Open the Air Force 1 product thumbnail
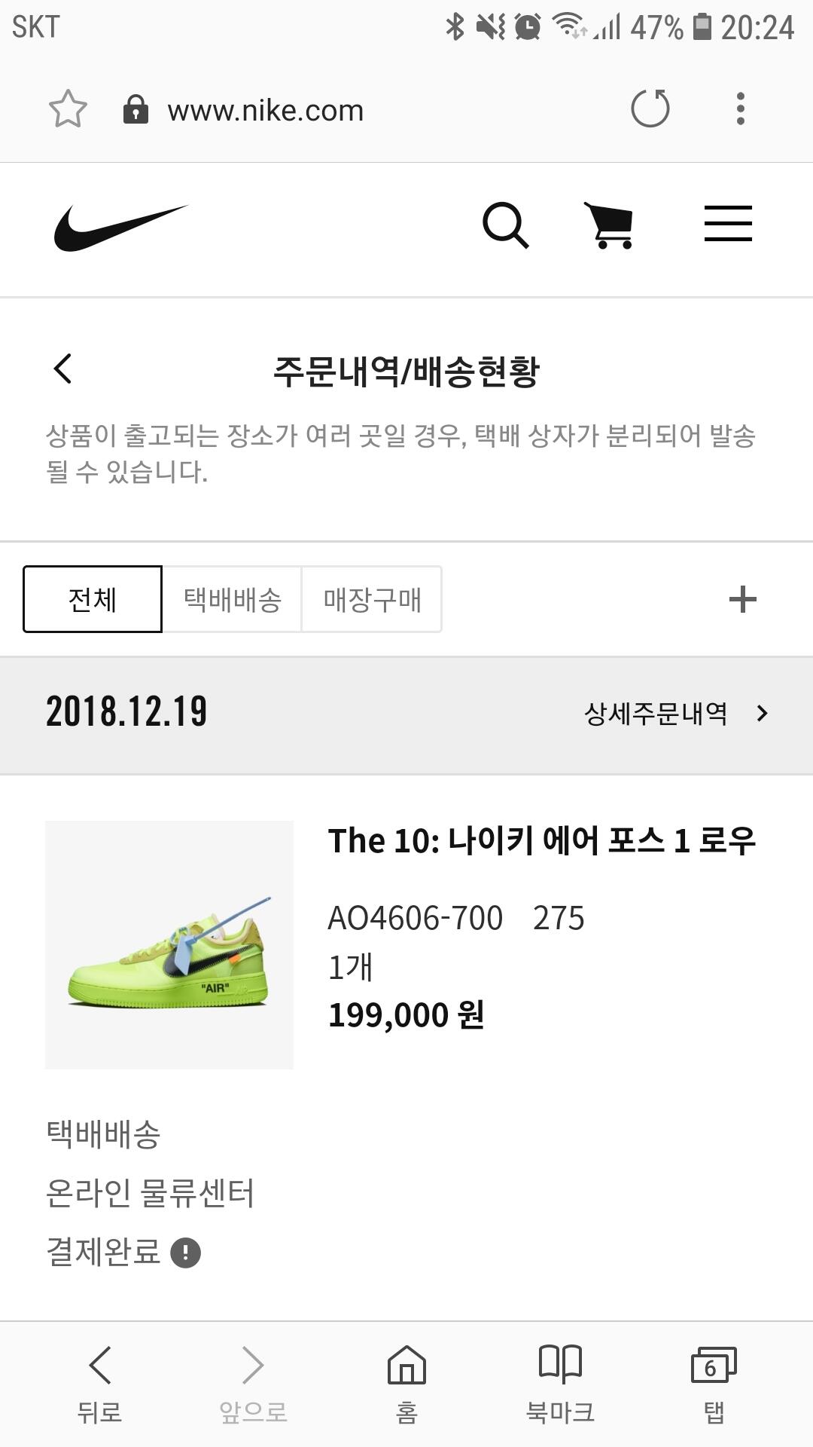Image resolution: width=813 pixels, height=1447 pixels. [x=169, y=944]
